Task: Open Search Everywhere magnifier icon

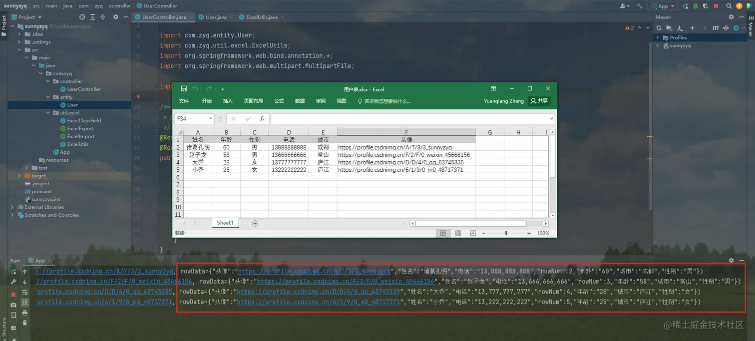Action: pos(730,6)
